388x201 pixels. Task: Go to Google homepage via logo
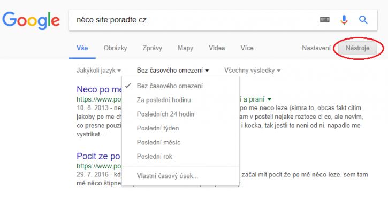tap(31, 21)
